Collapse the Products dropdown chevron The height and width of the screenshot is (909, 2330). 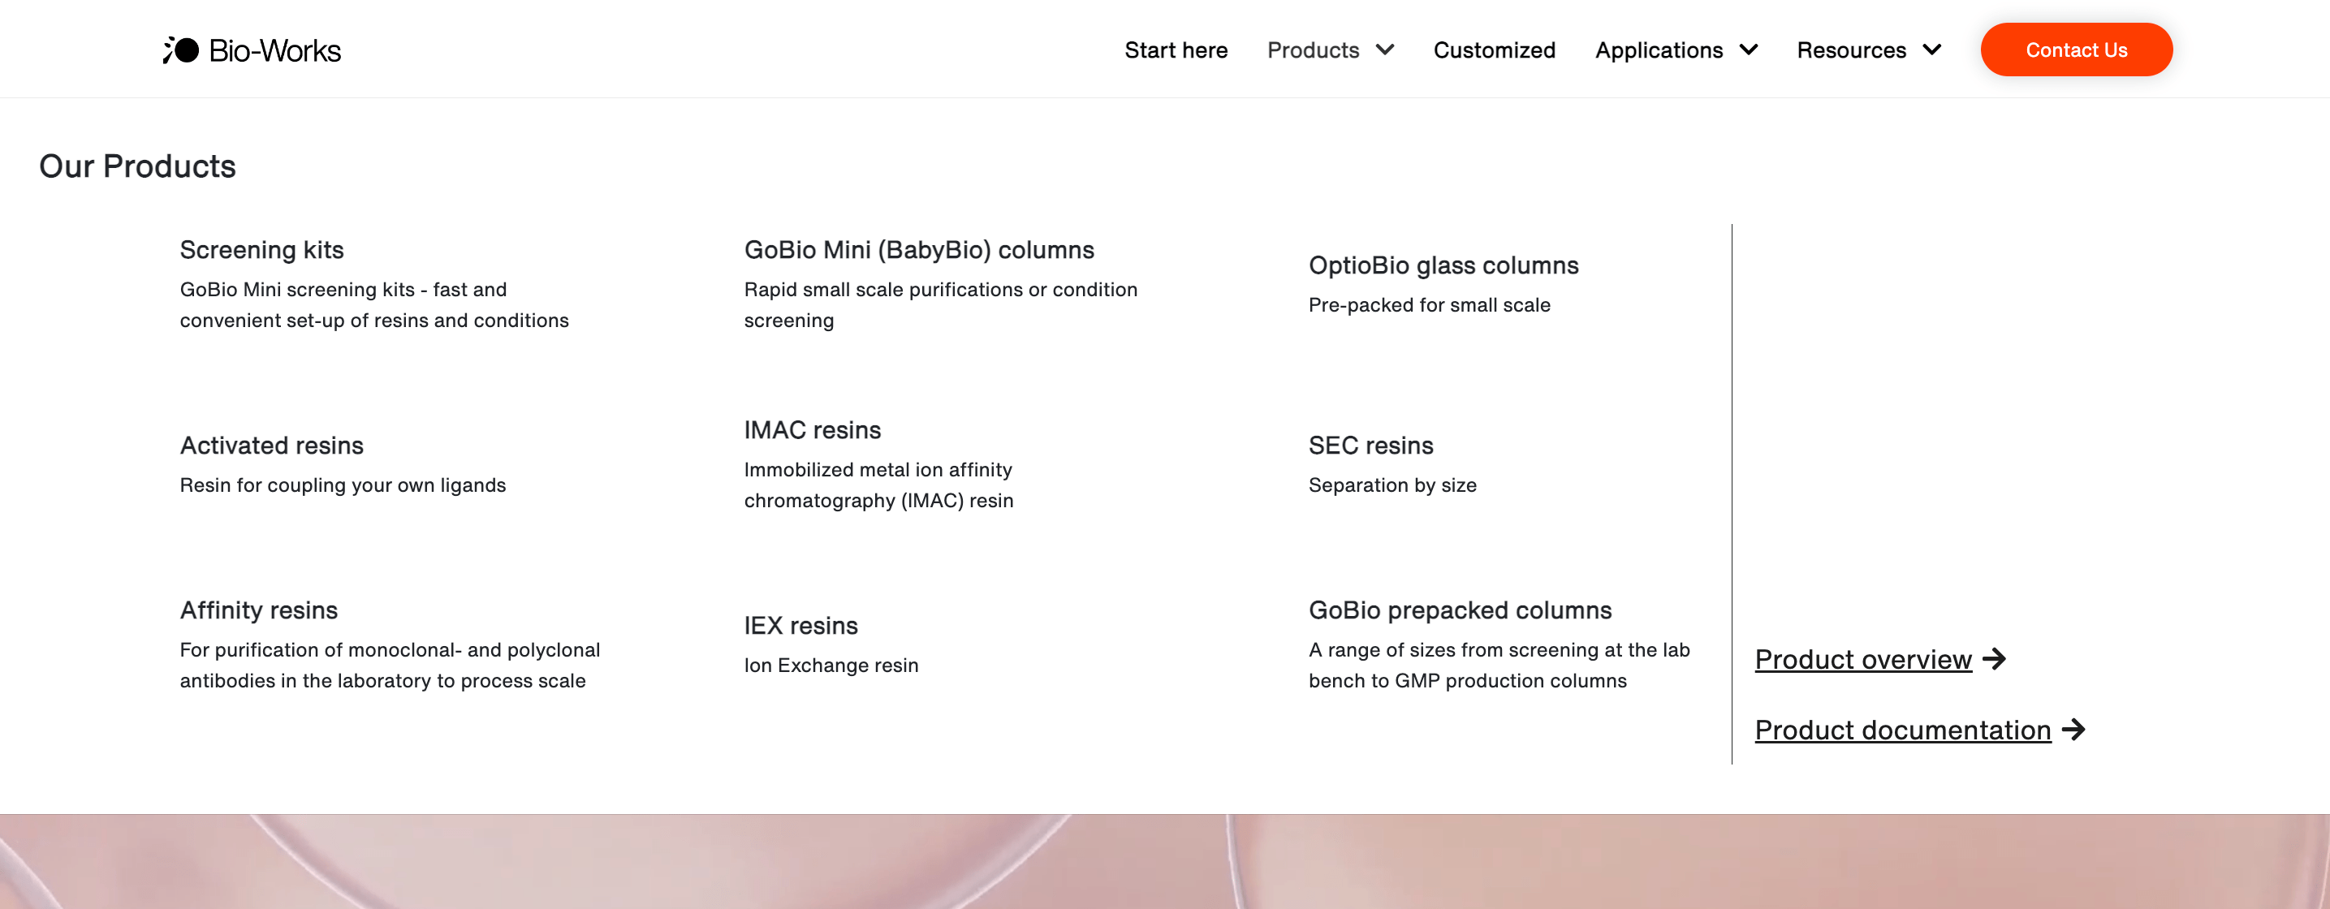tap(1385, 50)
